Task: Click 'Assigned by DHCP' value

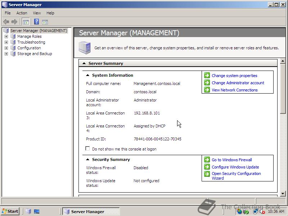Action: click(x=149, y=126)
